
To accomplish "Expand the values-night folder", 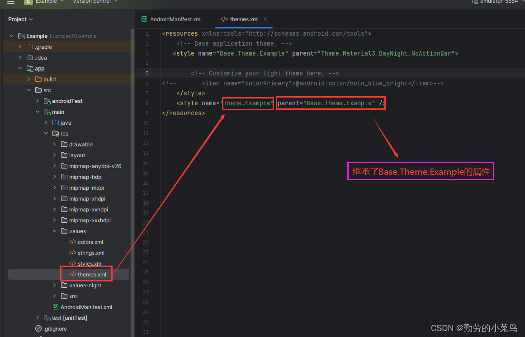I will click(x=54, y=285).
